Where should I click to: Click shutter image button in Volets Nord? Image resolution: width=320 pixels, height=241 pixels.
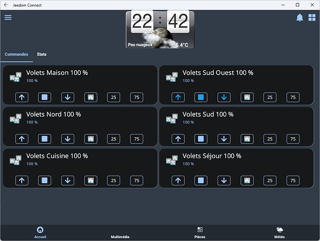click(x=91, y=139)
